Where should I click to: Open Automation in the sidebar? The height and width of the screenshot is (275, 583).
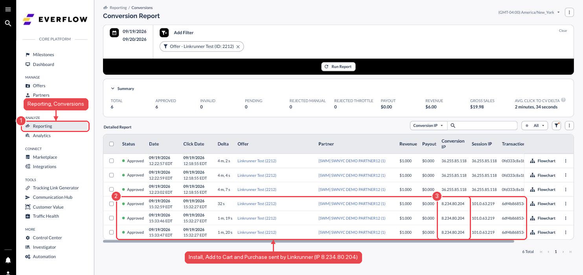click(44, 257)
